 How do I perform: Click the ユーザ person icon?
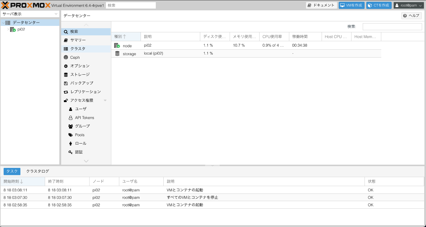coord(71,109)
